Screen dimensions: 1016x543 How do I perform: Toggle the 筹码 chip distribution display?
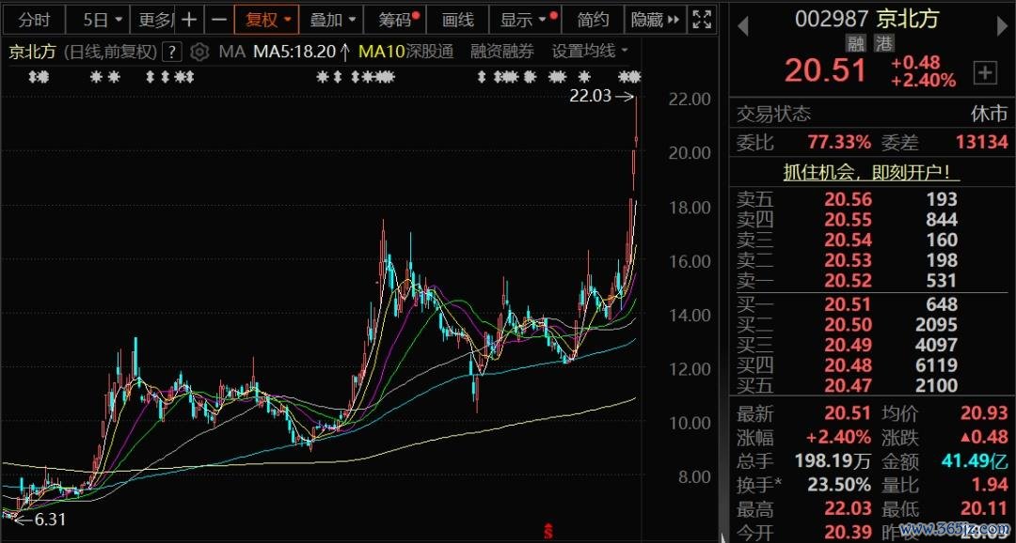pos(398,20)
